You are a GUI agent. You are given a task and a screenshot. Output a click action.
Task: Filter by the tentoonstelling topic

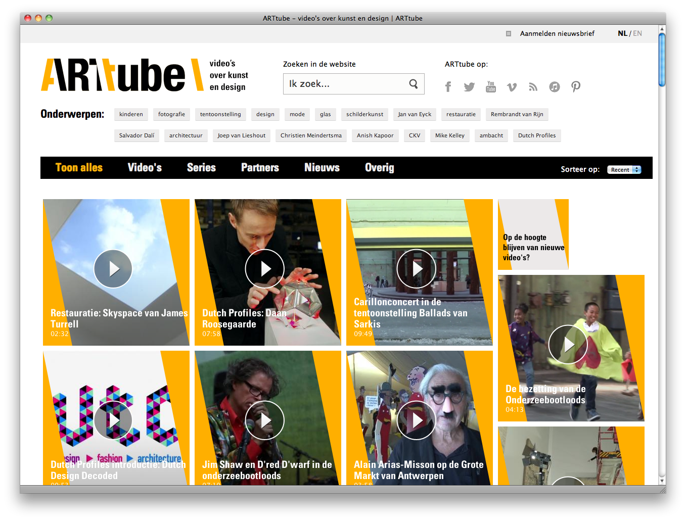click(220, 114)
